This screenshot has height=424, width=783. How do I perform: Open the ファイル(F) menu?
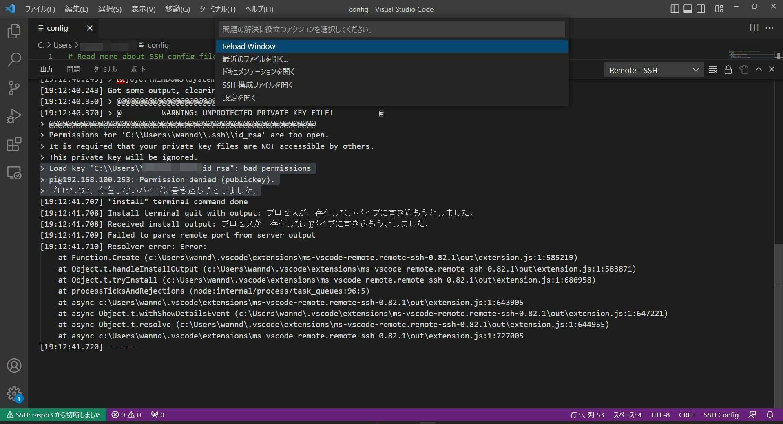tap(40, 9)
